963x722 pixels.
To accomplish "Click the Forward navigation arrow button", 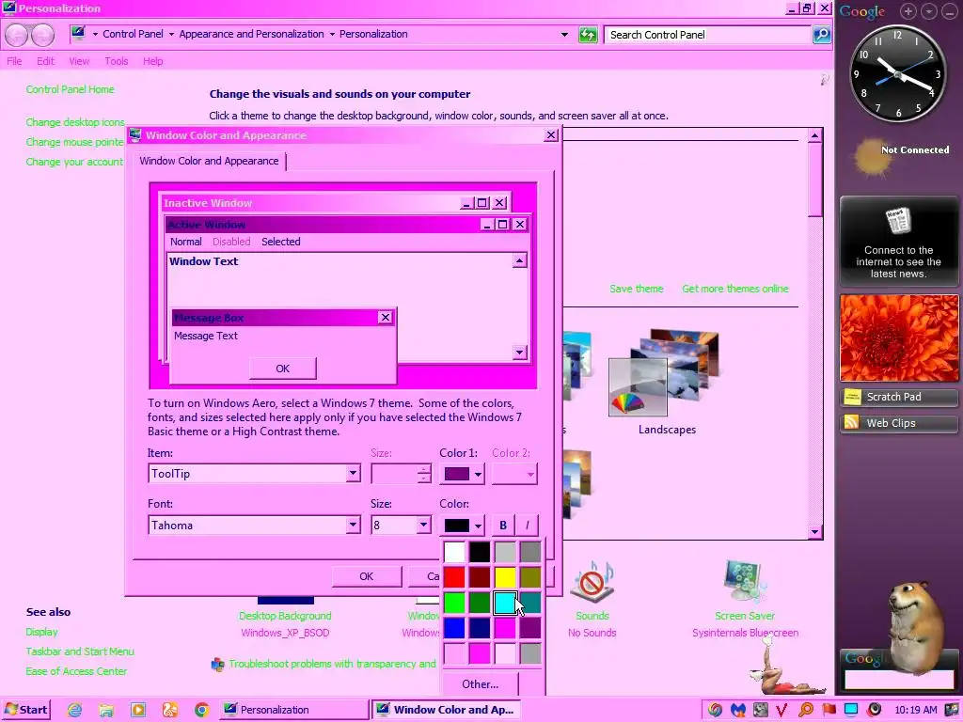I will click(42, 35).
